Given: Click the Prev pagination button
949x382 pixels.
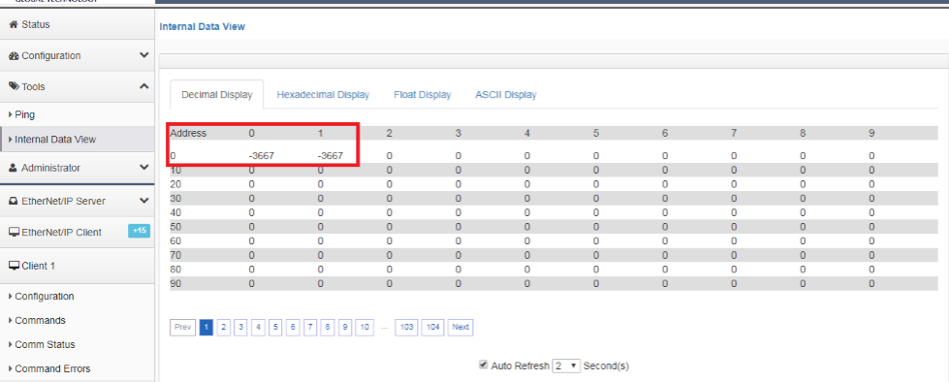Looking at the screenshot, I should coord(183,327).
